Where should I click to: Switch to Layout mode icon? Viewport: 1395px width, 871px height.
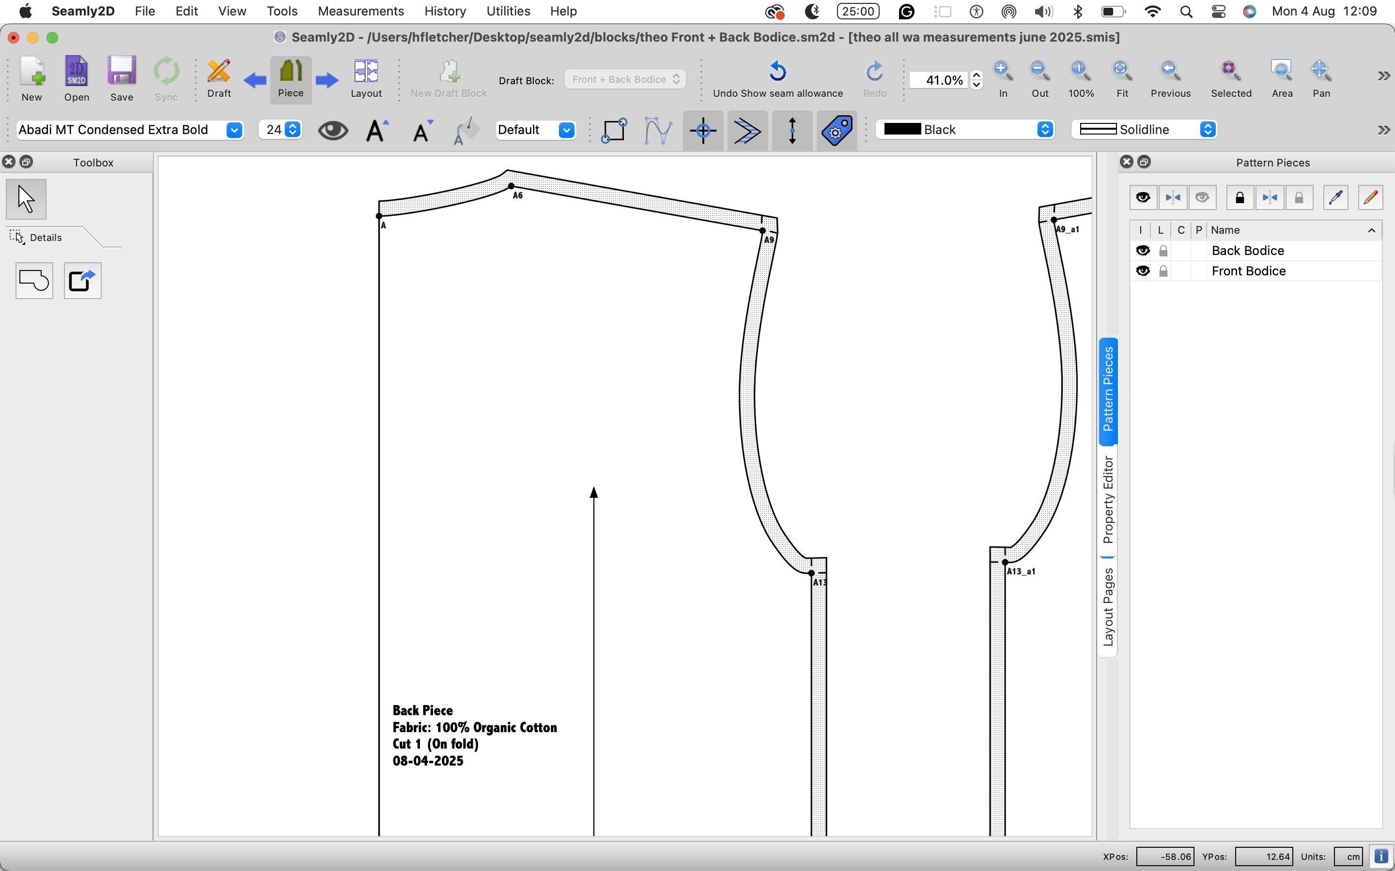click(x=366, y=72)
